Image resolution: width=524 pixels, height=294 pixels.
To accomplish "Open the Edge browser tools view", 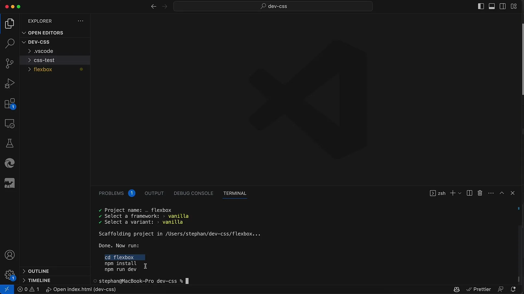I will [x=10, y=163].
